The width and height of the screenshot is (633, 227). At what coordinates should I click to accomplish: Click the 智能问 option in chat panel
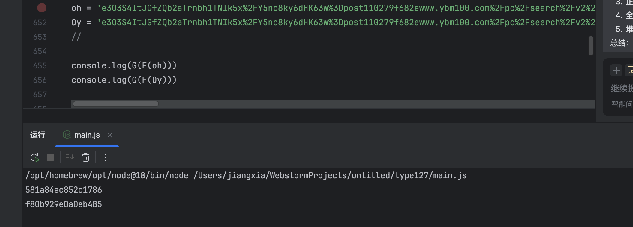point(622,104)
